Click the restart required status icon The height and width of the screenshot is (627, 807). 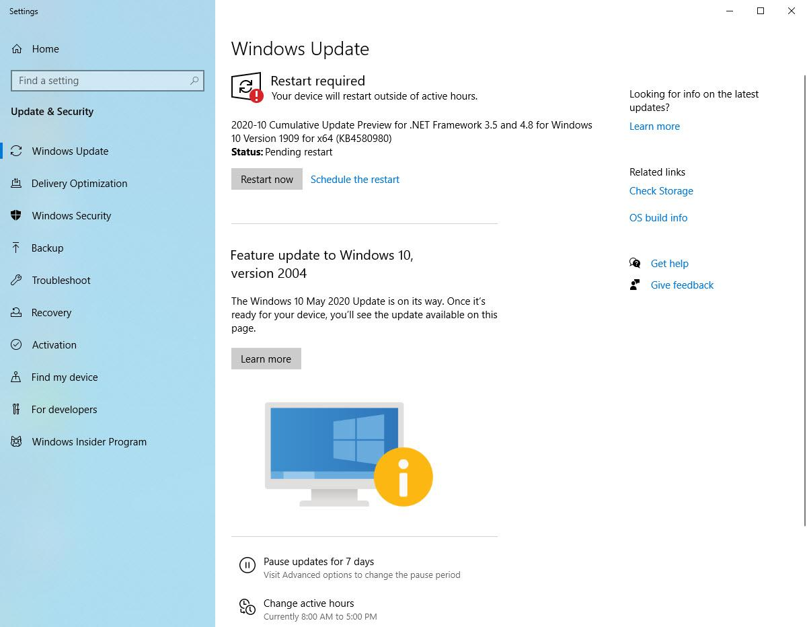pyautogui.click(x=247, y=87)
